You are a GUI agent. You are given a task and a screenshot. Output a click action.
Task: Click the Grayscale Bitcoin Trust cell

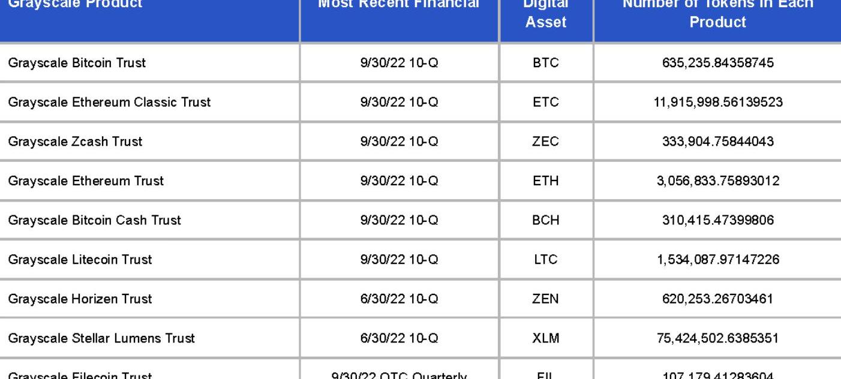[x=77, y=63]
